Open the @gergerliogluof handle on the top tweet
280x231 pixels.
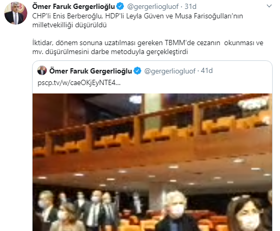click(153, 7)
